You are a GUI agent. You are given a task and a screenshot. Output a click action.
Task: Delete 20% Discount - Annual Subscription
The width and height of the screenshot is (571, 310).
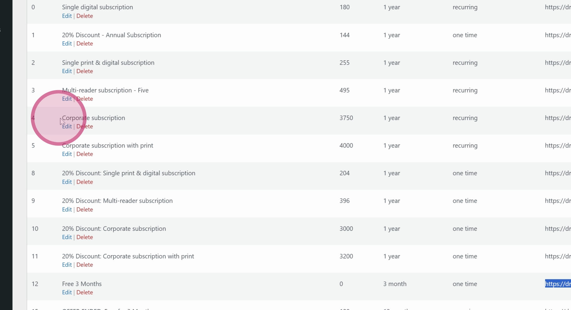pyautogui.click(x=85, y=44)
